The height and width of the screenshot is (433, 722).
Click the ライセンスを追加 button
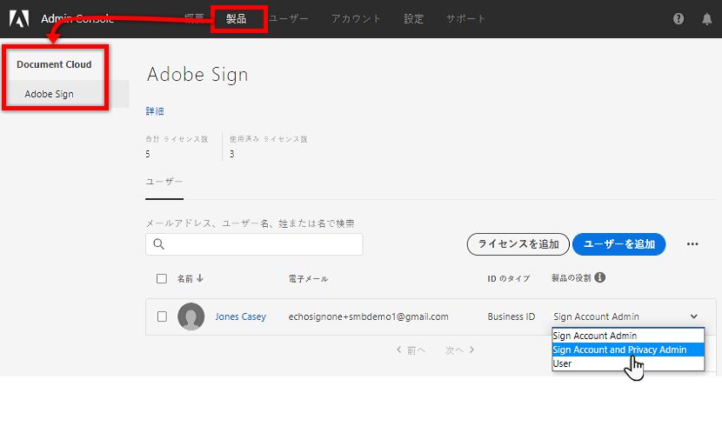pos(518,243)
